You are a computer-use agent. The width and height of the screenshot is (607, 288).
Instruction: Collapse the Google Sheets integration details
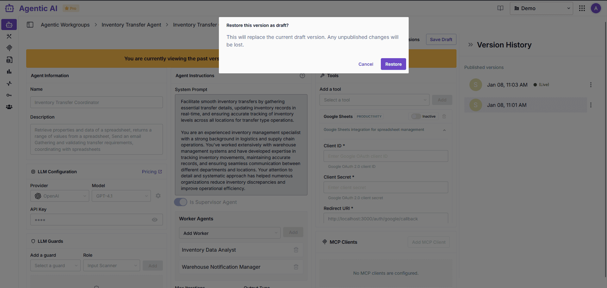click(x=444, y=130)
